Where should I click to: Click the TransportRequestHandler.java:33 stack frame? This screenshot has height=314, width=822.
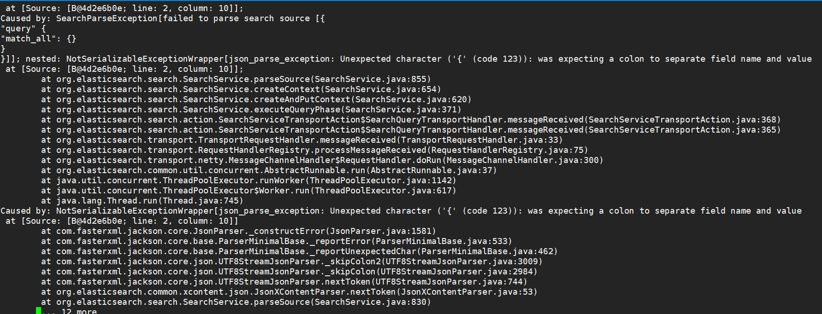pyautogui.click(x=302, y=140)
